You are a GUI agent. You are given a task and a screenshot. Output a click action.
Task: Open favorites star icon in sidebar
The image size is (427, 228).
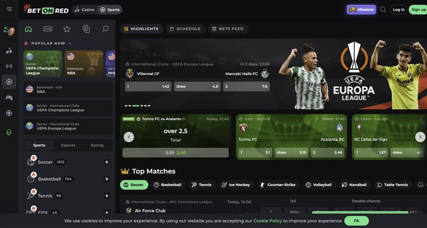tap(67, 29)
